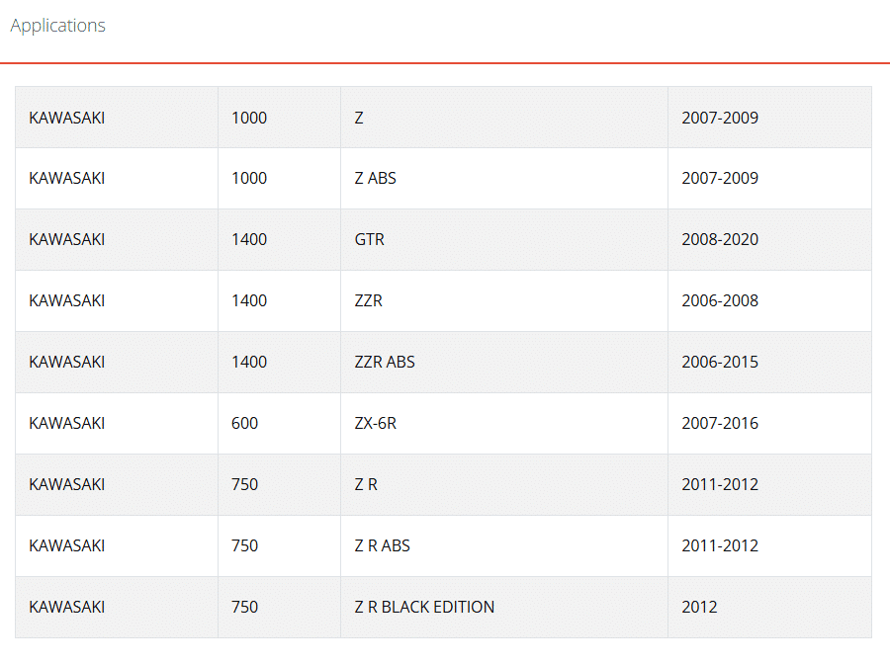890x665 pixels.
Task: Select the Z R ABS model cell
Action: point(382,545)
